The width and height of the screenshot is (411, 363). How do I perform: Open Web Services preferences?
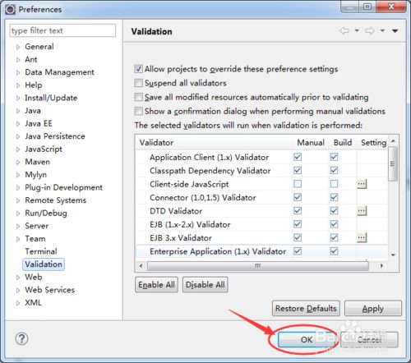[x=50, y=290]
